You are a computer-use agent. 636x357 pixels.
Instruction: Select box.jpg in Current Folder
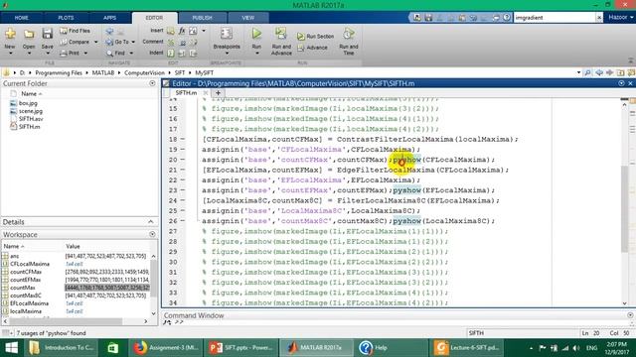tap(28, 103)
